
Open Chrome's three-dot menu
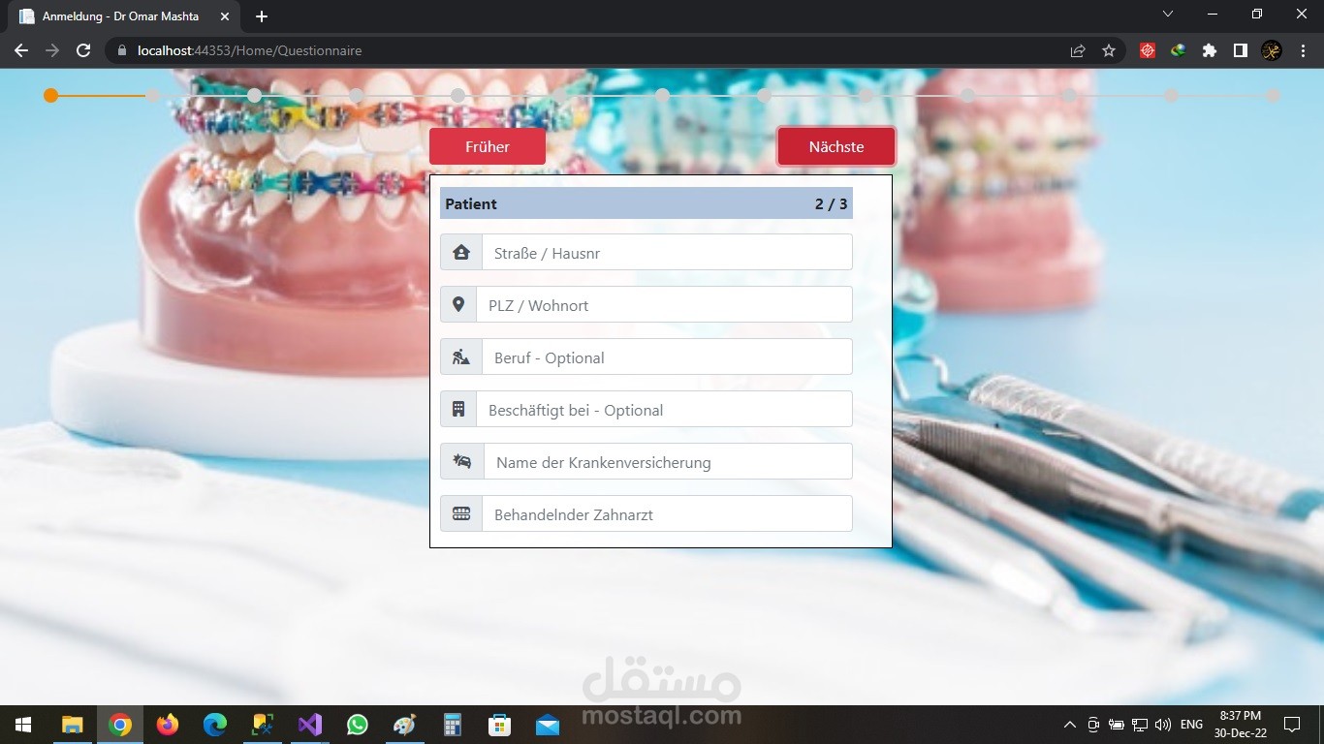pyautogui.click(x=1304, y=50)
